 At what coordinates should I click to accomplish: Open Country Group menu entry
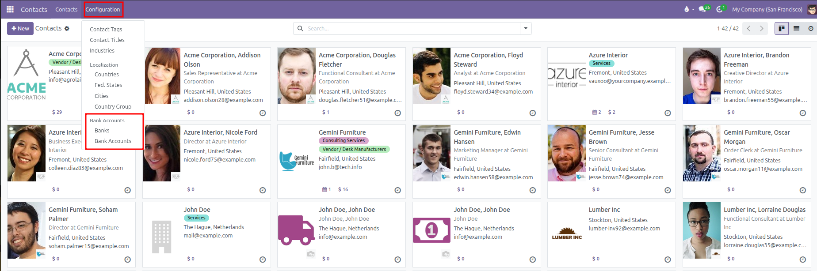pyautogui.click(x=113, y=107)
